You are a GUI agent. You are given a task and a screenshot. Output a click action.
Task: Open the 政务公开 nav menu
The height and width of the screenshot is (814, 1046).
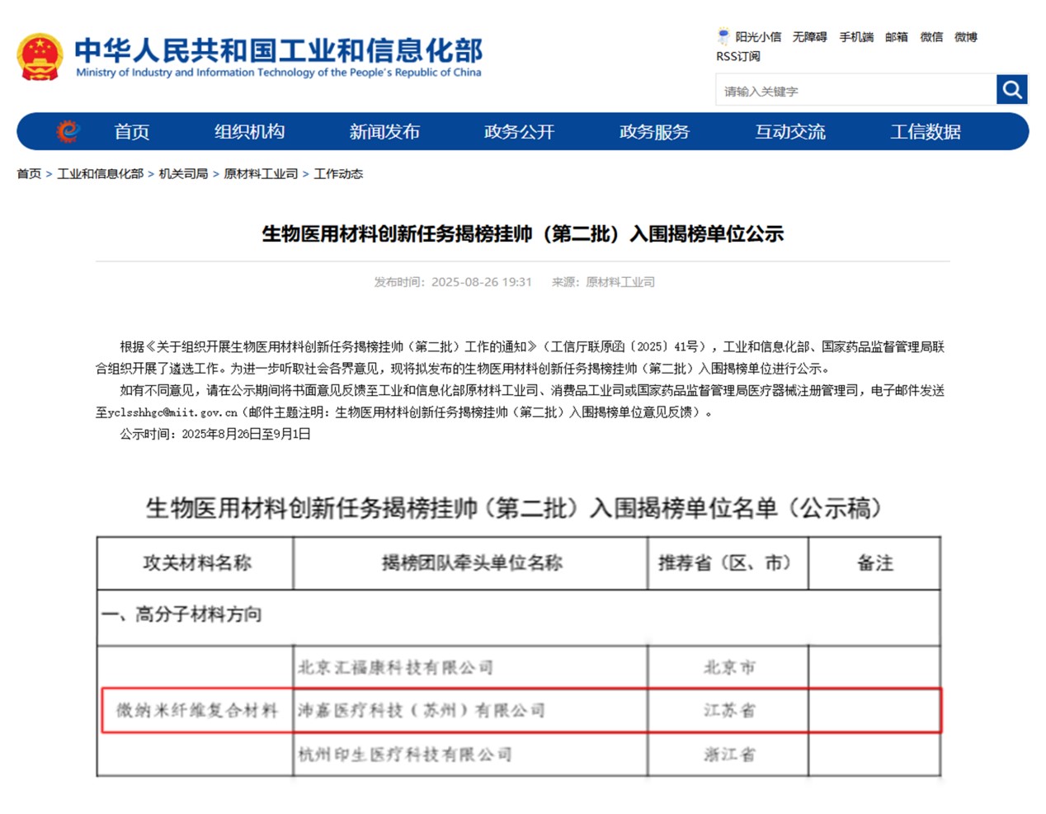pos(519,132)
